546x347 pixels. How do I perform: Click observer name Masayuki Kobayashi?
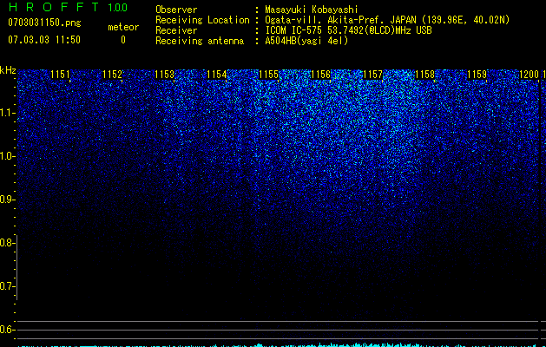pos(312,10)
